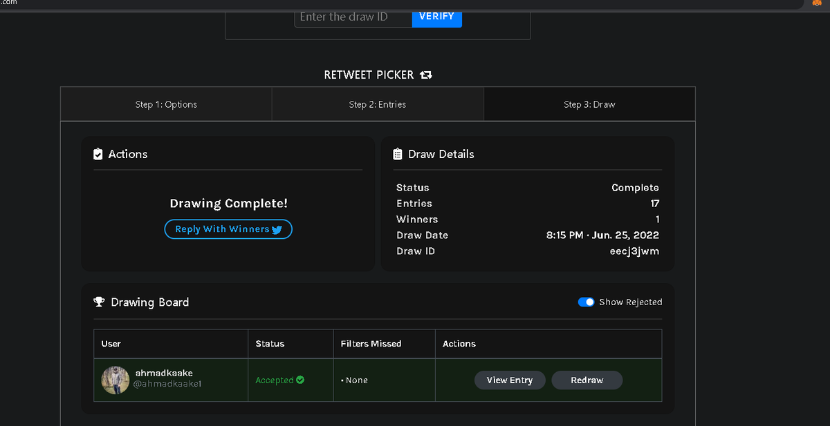Image resolution: width=830 pixels, height=426 pixels.
Task: Select the Draw ID value eecj3jwm
Action: tap(634, 251)
